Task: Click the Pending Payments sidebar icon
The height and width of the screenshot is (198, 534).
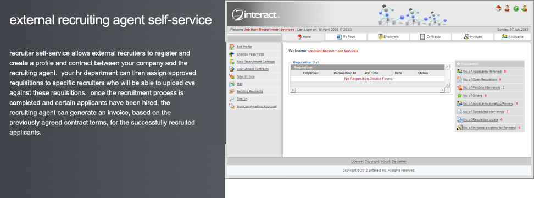Action: coord(232,91)
